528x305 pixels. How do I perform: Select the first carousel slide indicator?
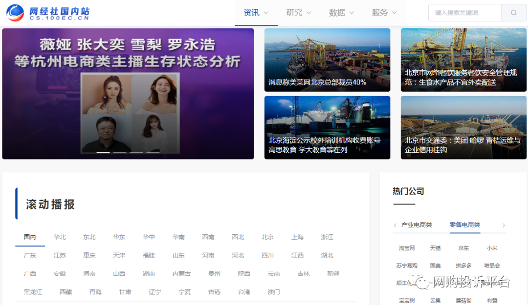103,152
